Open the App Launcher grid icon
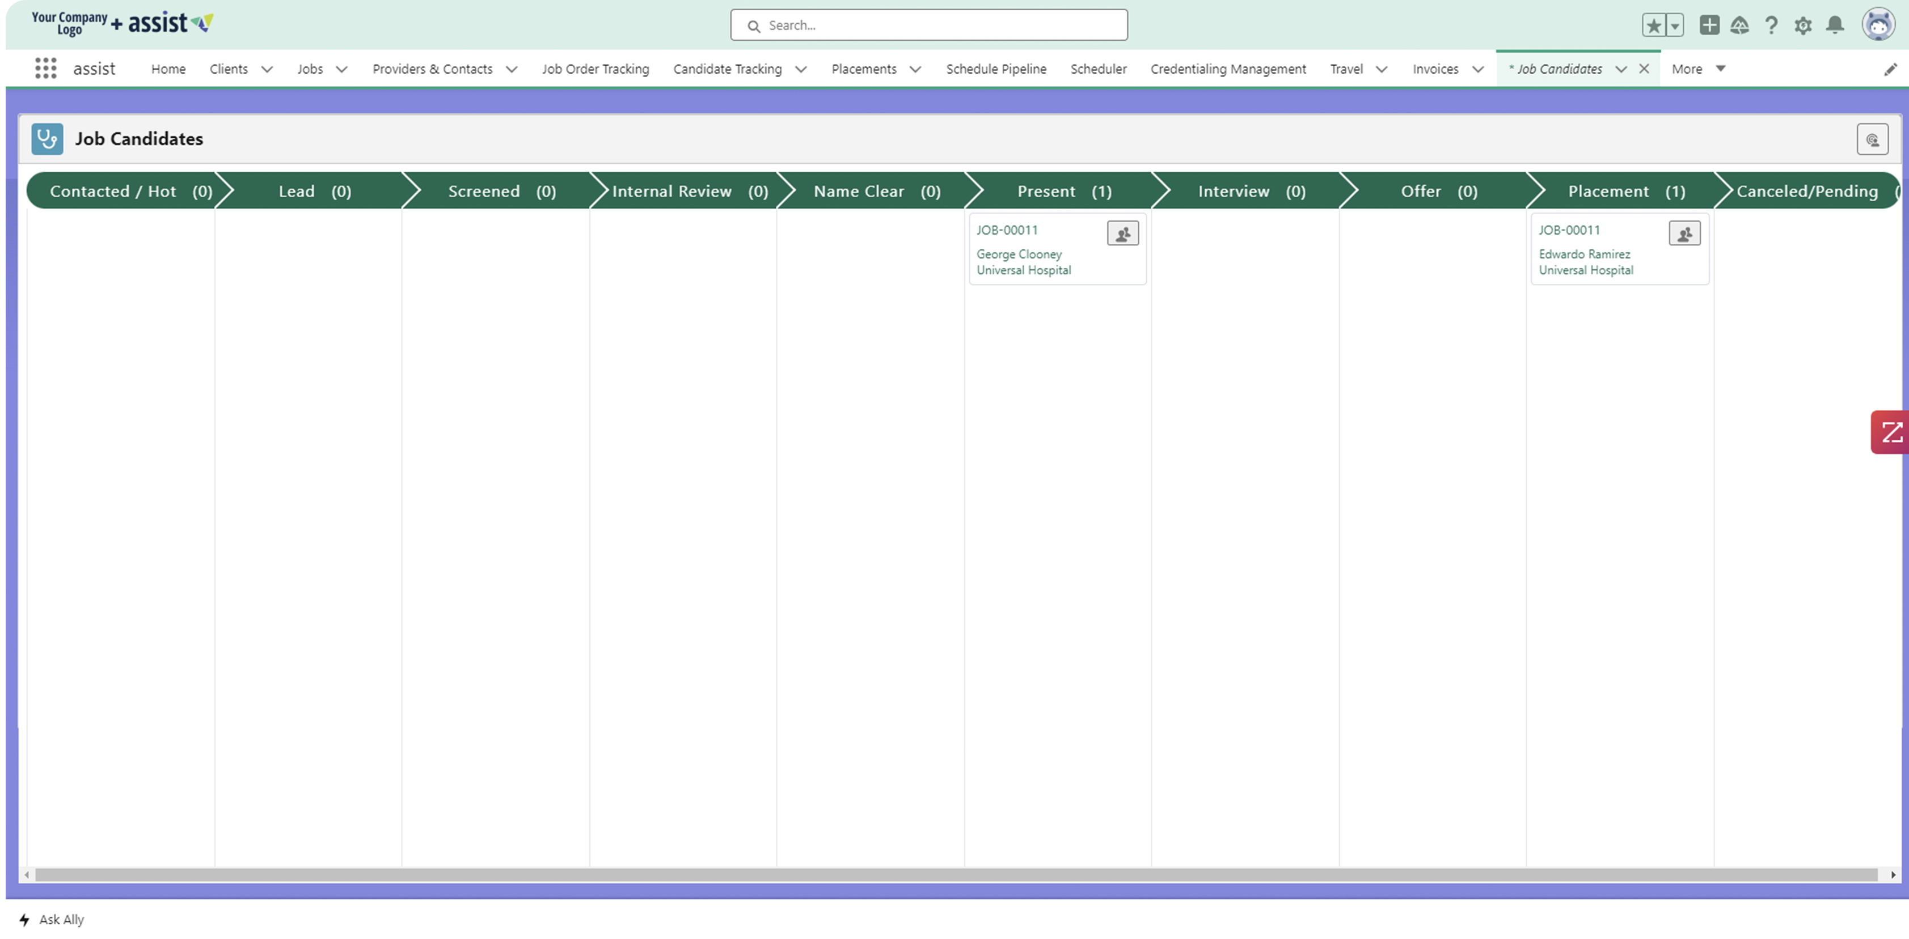Screen dimensions: 1909x939 click(45, 68)
